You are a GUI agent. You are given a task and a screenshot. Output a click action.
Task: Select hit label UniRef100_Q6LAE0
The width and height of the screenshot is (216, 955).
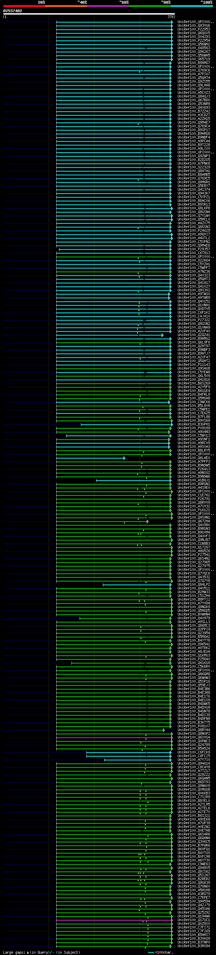pos(194,458)
